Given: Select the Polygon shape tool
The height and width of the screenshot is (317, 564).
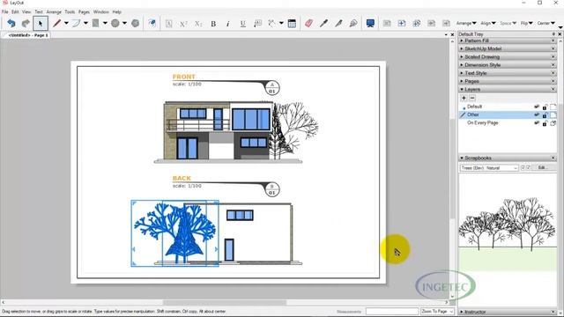Looking at the screenshot, I should click(x=135, y=24).
